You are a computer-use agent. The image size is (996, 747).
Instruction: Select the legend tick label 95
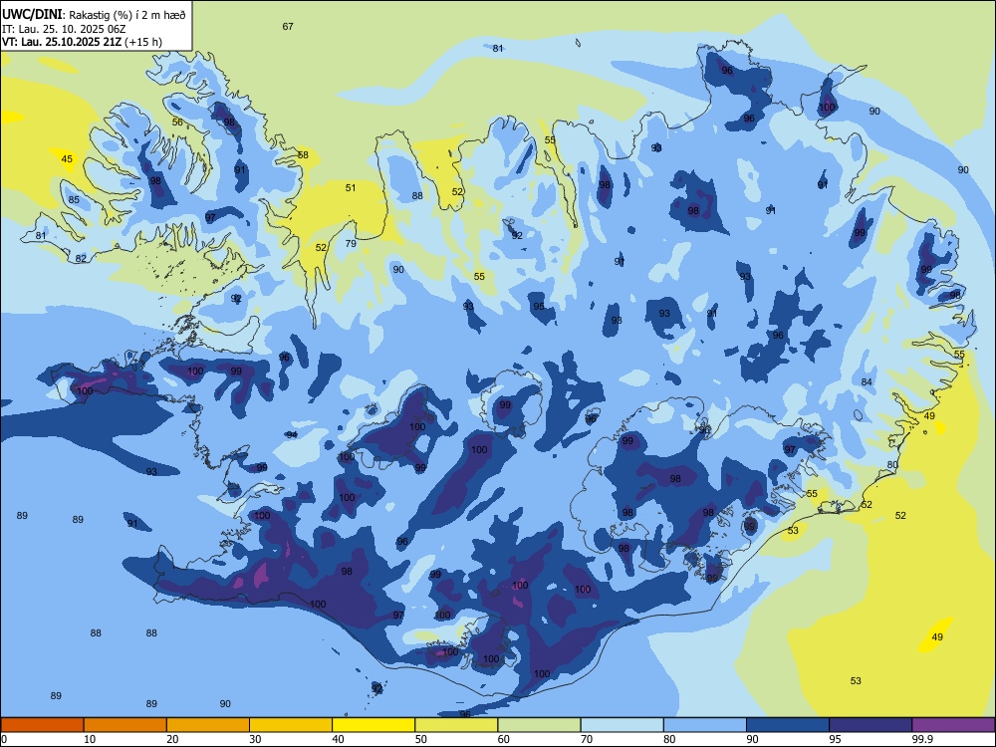[x=835, y=739]
